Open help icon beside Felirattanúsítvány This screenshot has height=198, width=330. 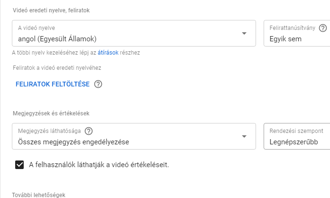[x=322, y=28]
